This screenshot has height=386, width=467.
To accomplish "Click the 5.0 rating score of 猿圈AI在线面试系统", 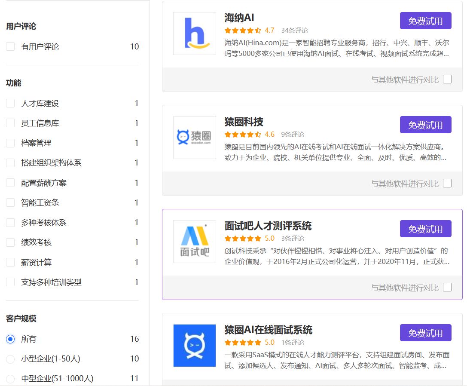I will pos(269,343).
